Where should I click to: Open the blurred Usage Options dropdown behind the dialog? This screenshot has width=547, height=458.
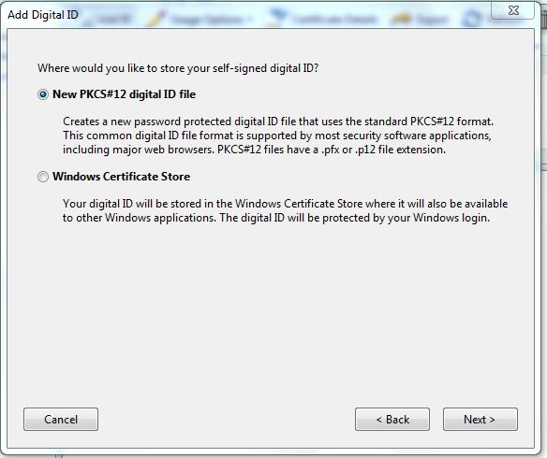[x=212, y=19]
